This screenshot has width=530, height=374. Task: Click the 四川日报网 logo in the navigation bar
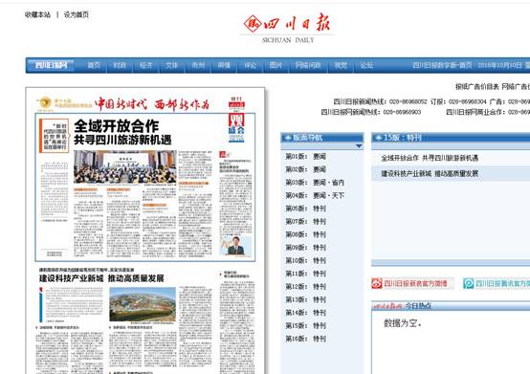pos(52,65)
